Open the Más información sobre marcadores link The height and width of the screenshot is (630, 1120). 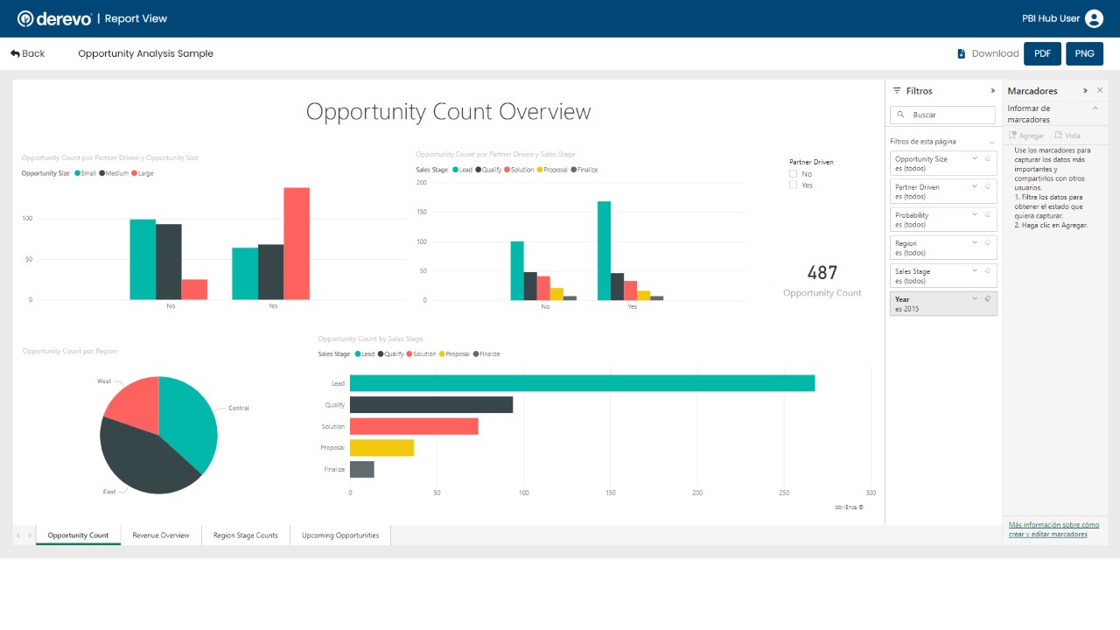click(1054, 529)
